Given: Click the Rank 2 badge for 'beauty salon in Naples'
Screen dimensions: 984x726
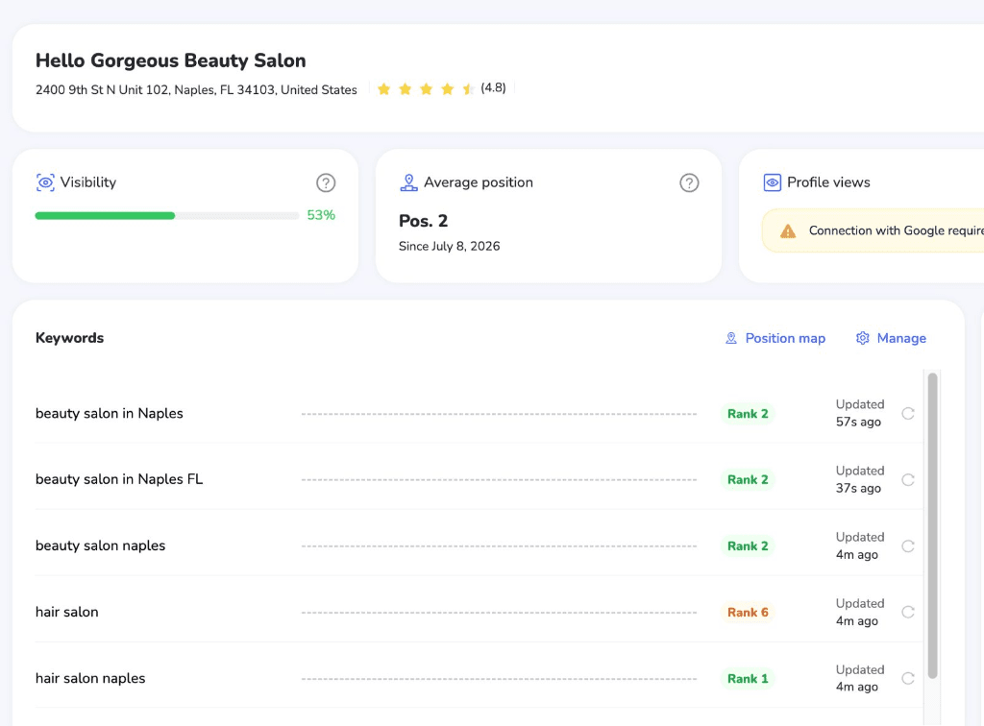Looking at the screenshot, I should point(748,414).
